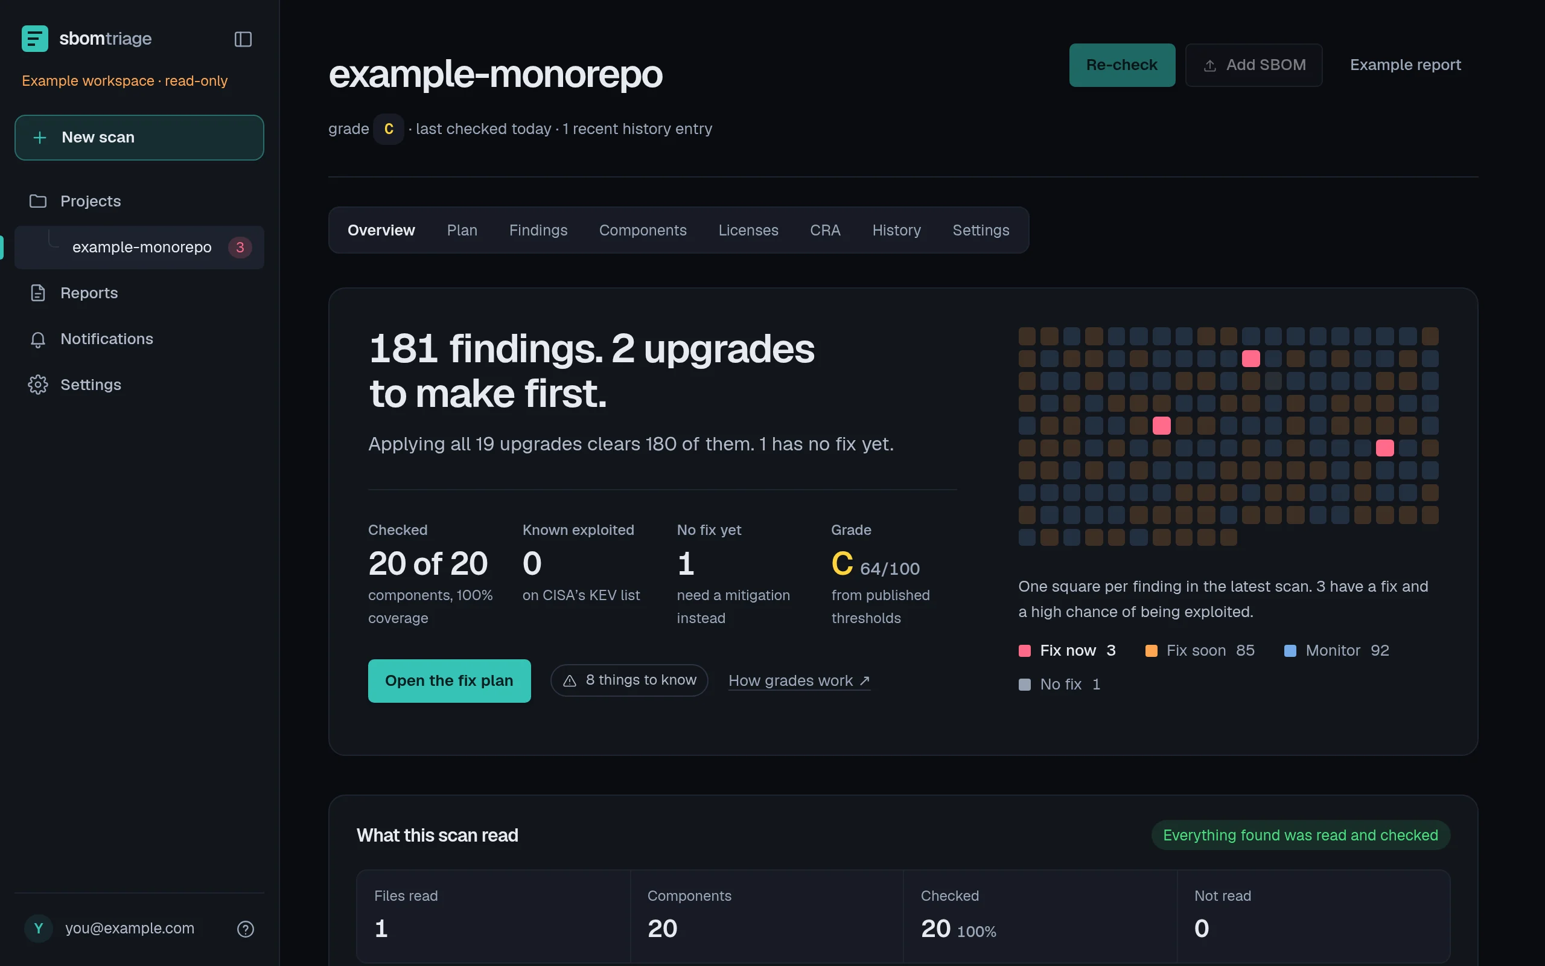Click the Notifications bell icon
Image resolution: width=1545 pixels, height=966 pixels.
[37, 339]
